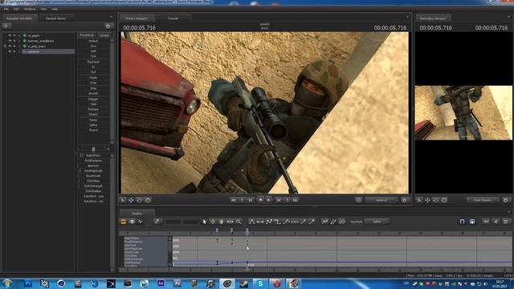Viewport: 514px width, 289px height.
Task: Select the primary viewport move manipulator
Action: (131, 200)
